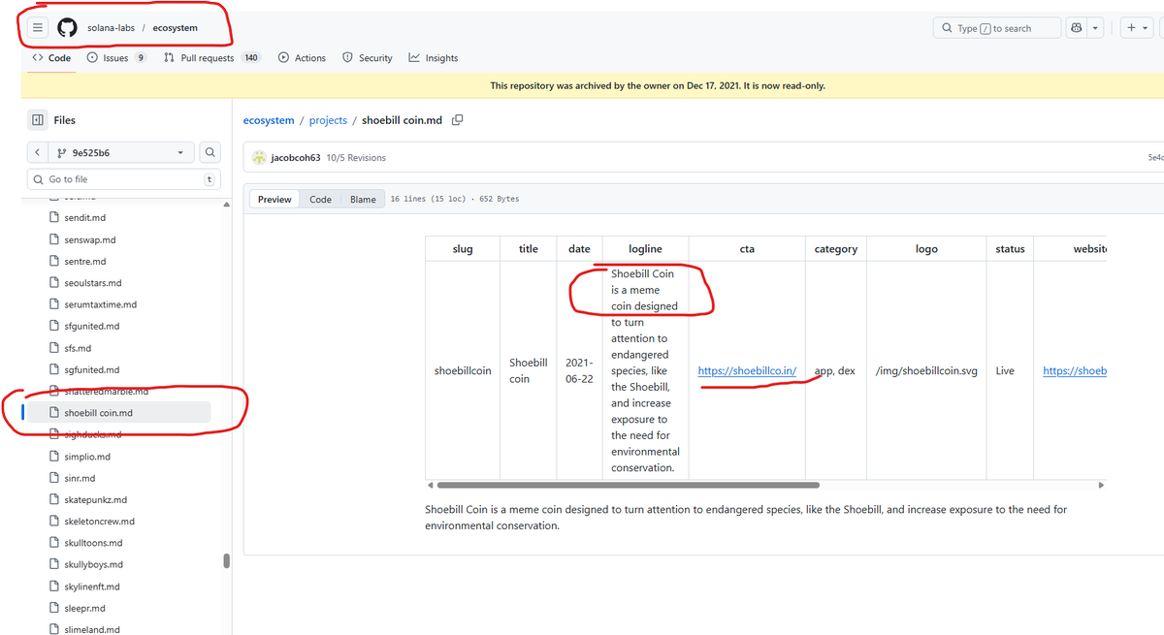
Task: Open the truncated https://shoeb website link
Action: pyautogui.click(x=1075, y=371)
